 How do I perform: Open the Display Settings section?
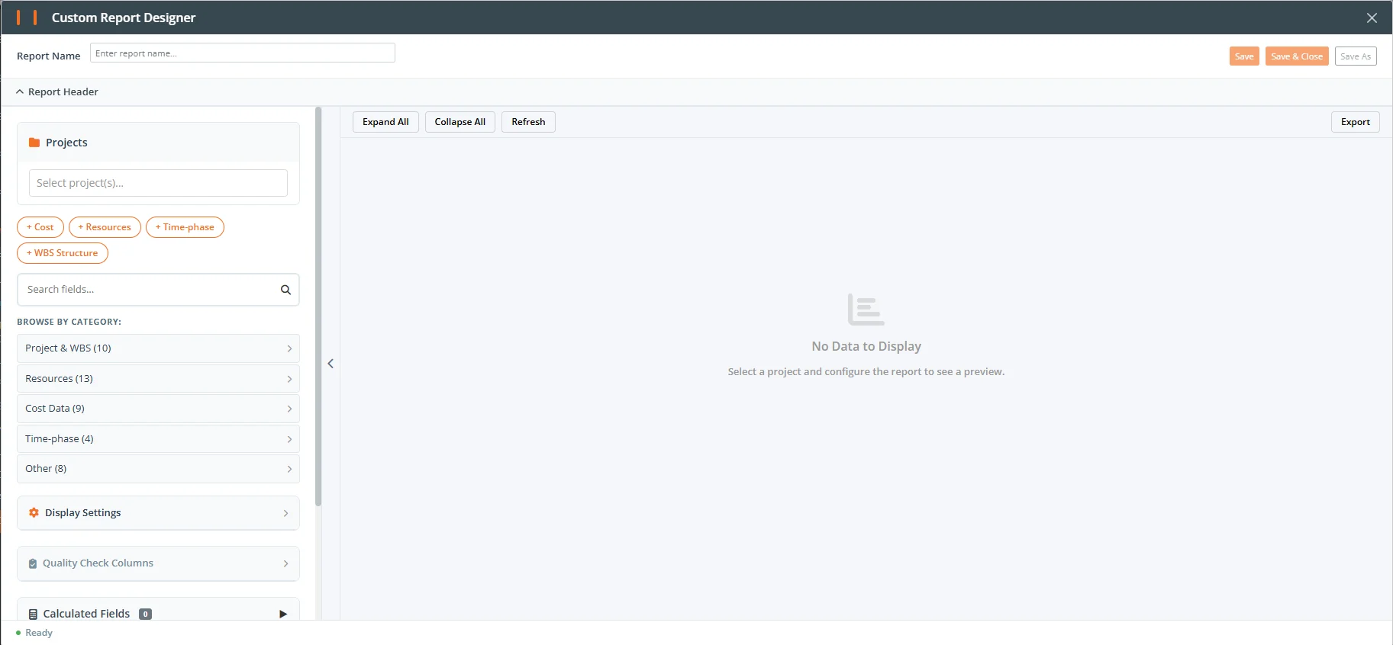[158, 513]
